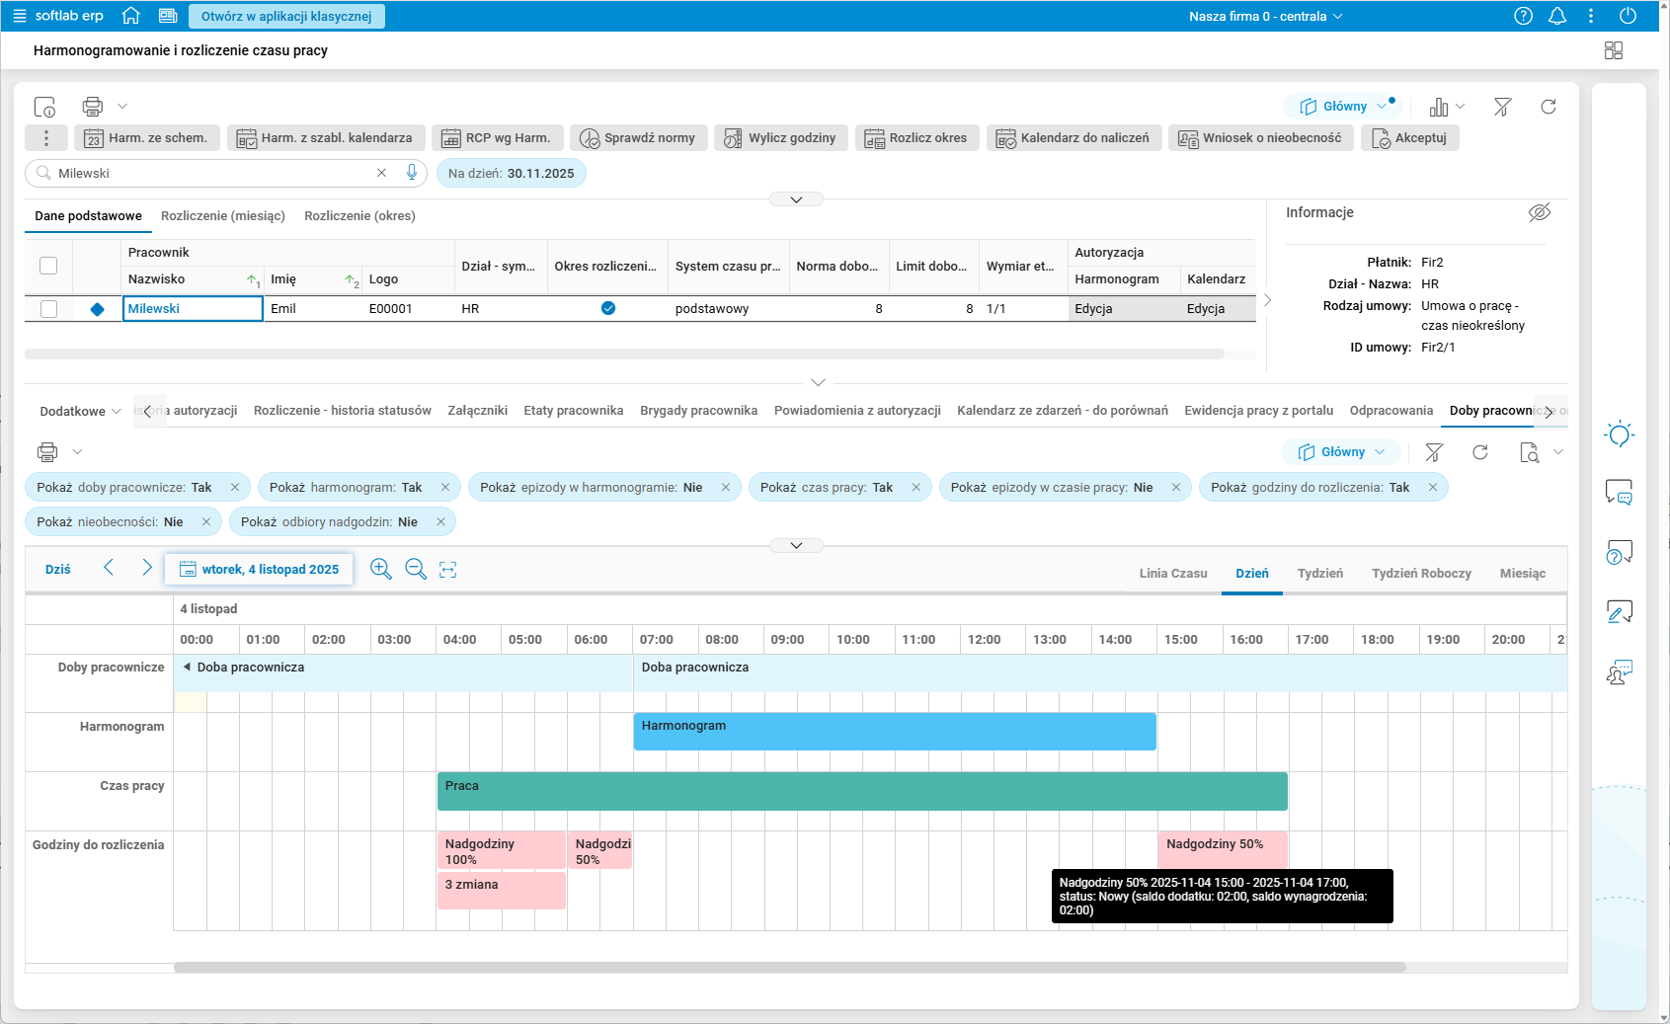Fit the timeline to view
Image resolution: width=1670 pixels, height=1024 pixels.
pos(448,569)
